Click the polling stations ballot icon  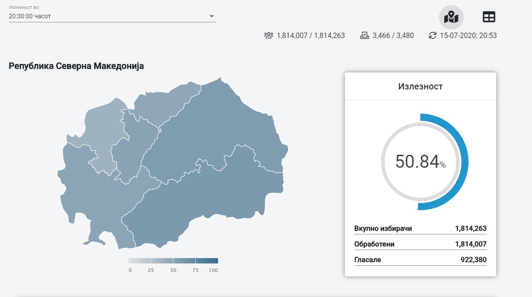coord(364,35)
